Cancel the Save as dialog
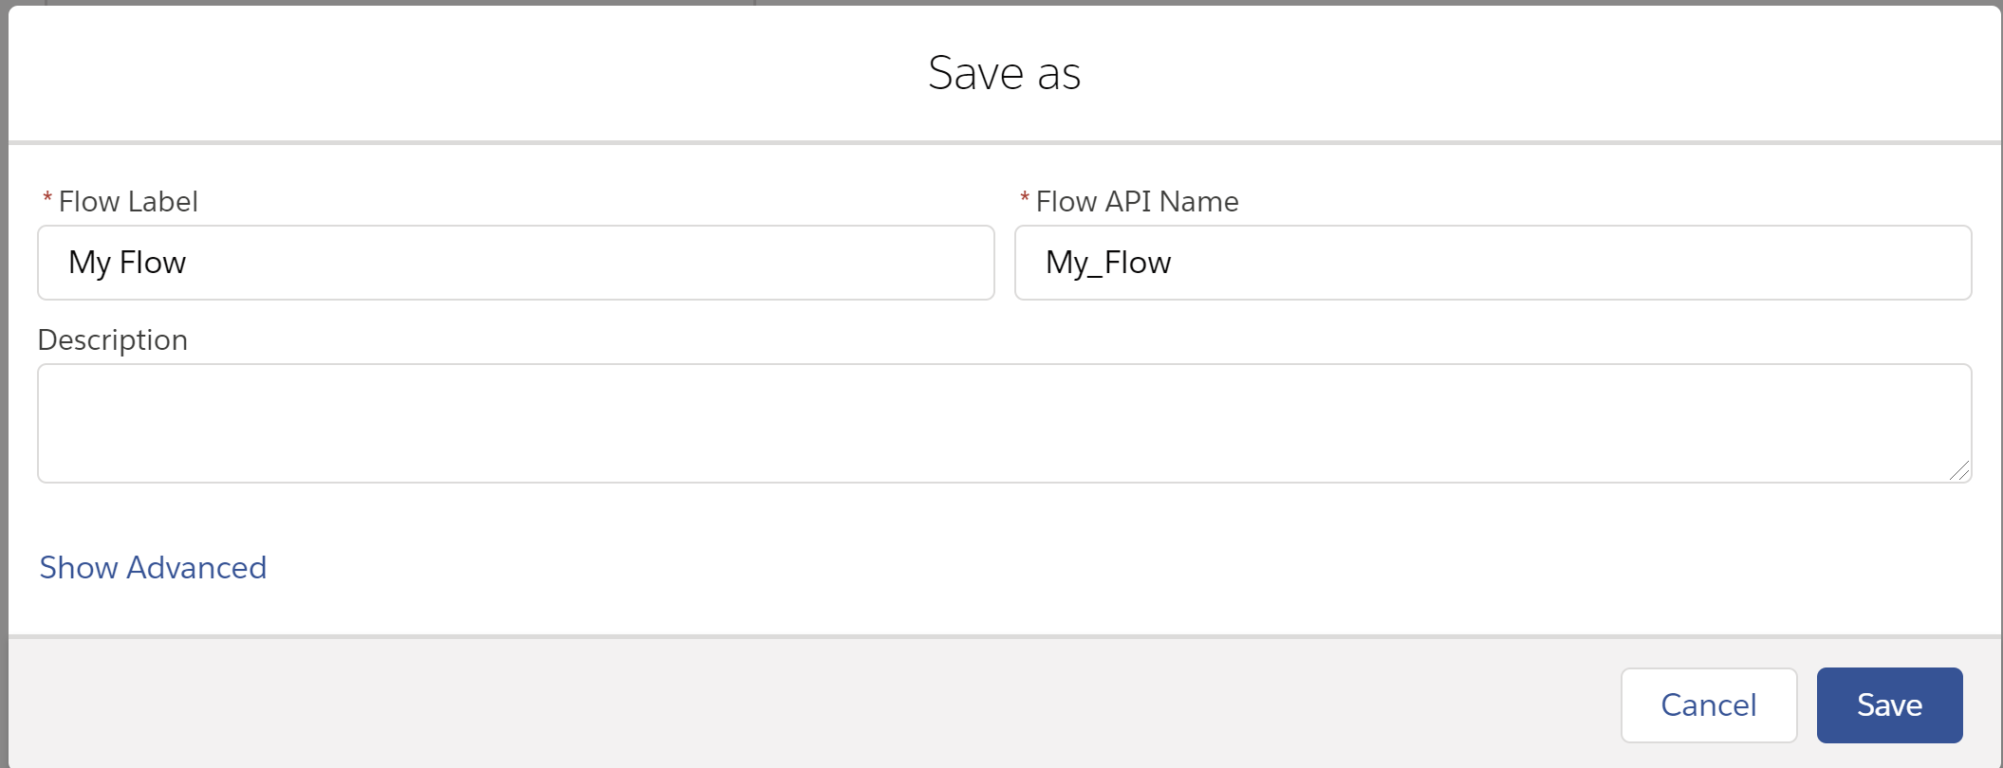The image size is (2003, 768). [x=1708, y=705]
